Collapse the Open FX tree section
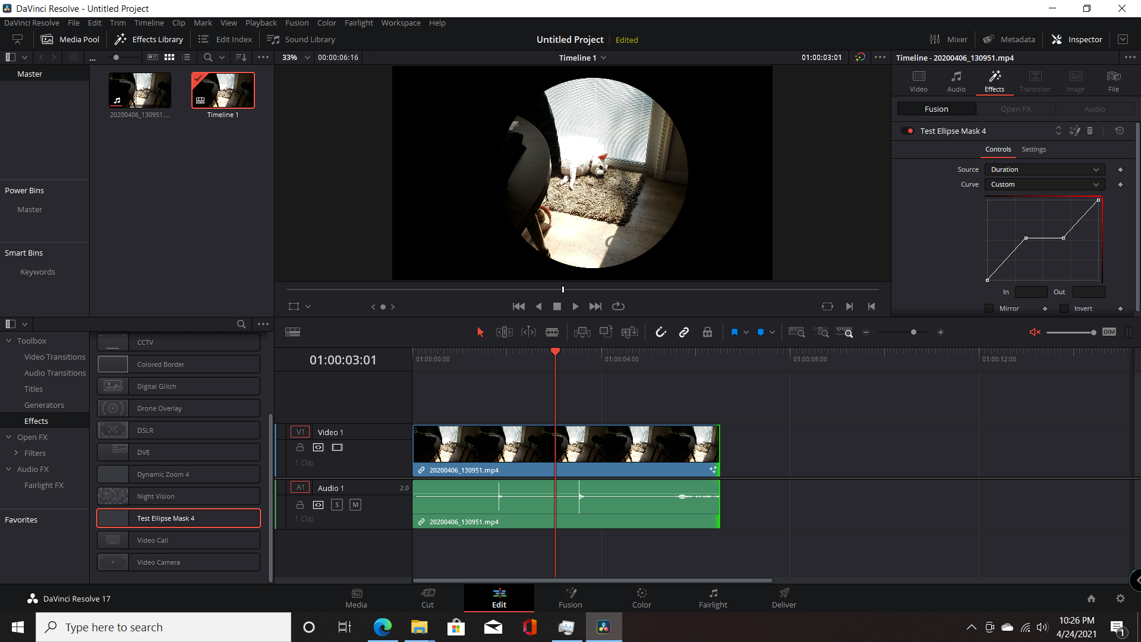 coord(9,437)
